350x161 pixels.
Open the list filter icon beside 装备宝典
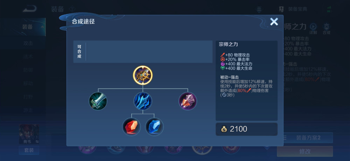point(259,9)
